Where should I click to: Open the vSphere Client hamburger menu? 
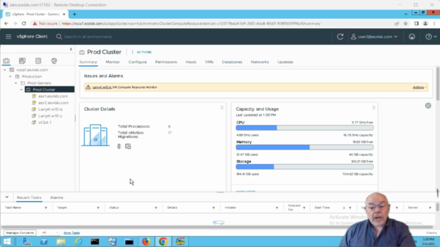pos(8,36)
